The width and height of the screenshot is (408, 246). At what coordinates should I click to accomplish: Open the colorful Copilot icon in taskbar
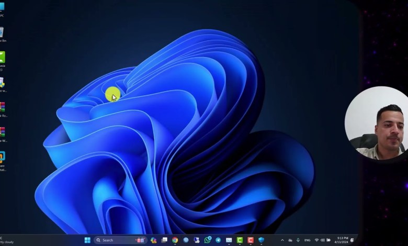click(x=153, y=240)
